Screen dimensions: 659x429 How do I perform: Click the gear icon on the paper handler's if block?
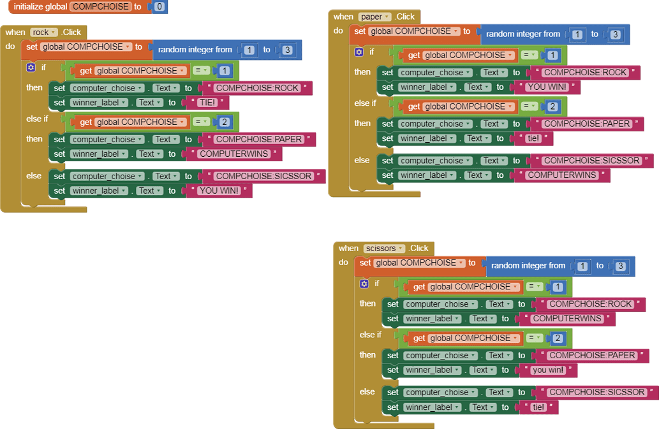pyautogui.click(x=359, y=52)
